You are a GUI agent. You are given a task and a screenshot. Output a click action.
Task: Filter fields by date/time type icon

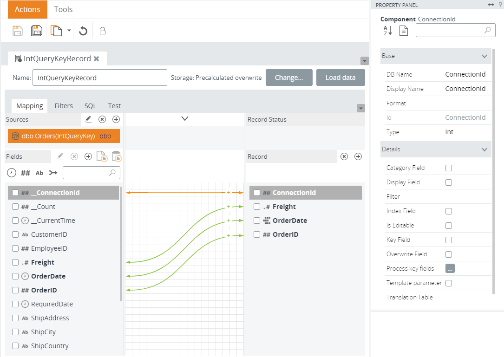tap(12, 173)
